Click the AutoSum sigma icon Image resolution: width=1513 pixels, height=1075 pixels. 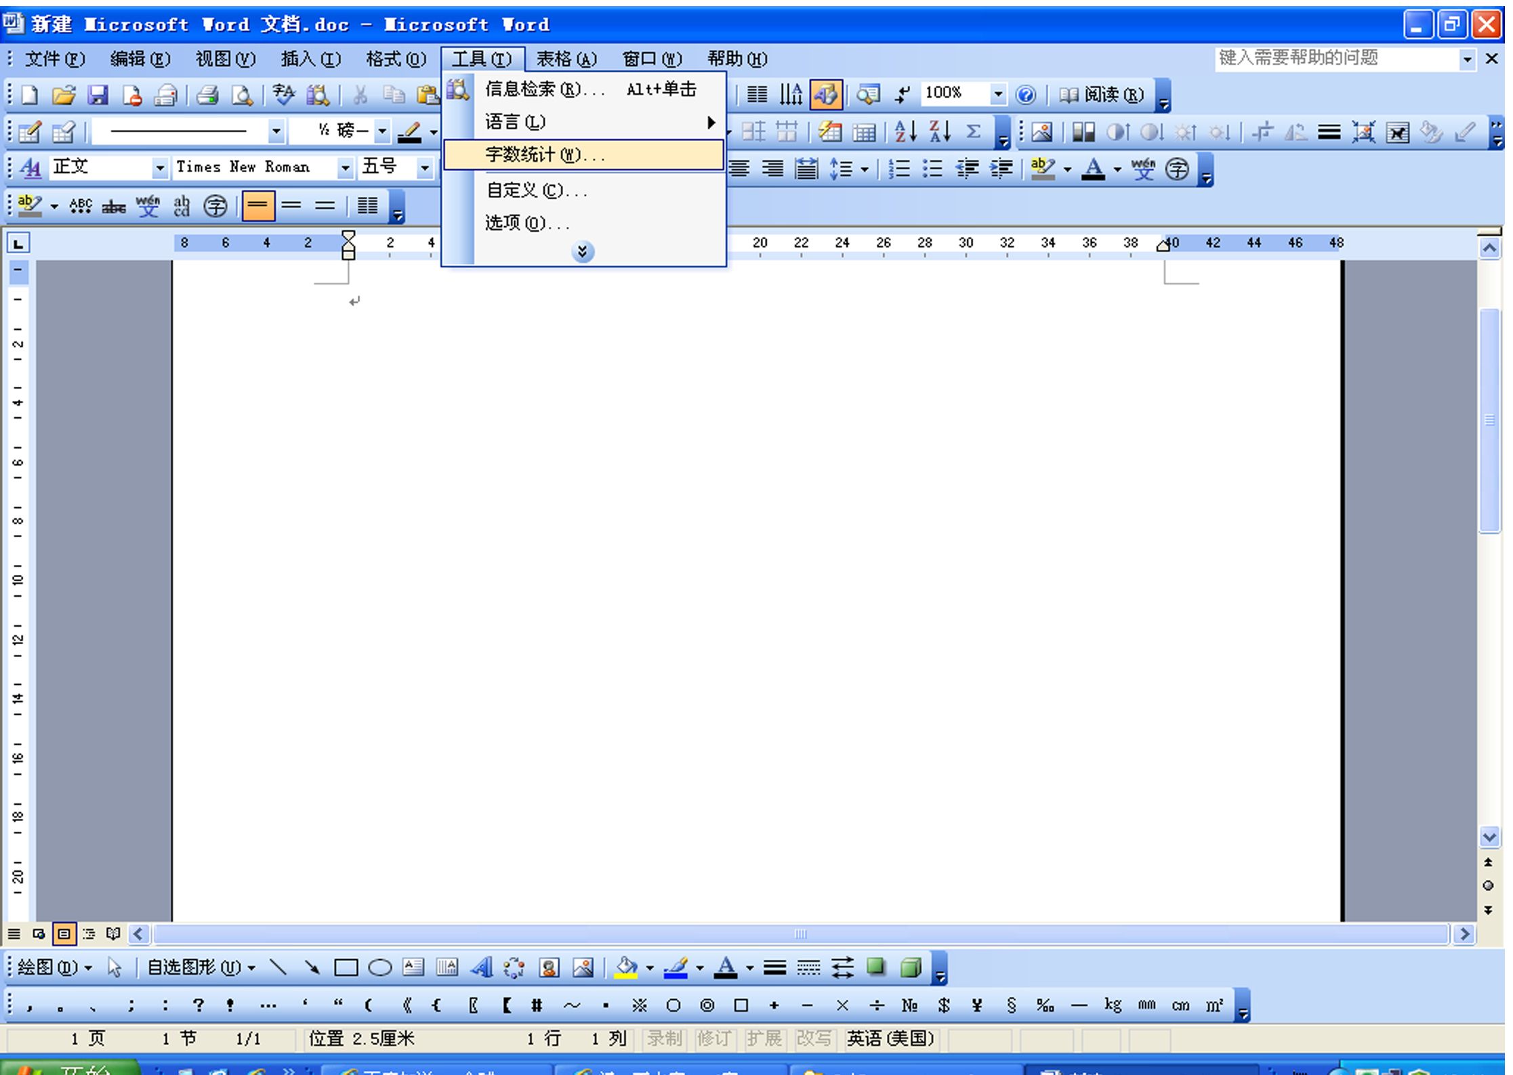tap(973, 131)
